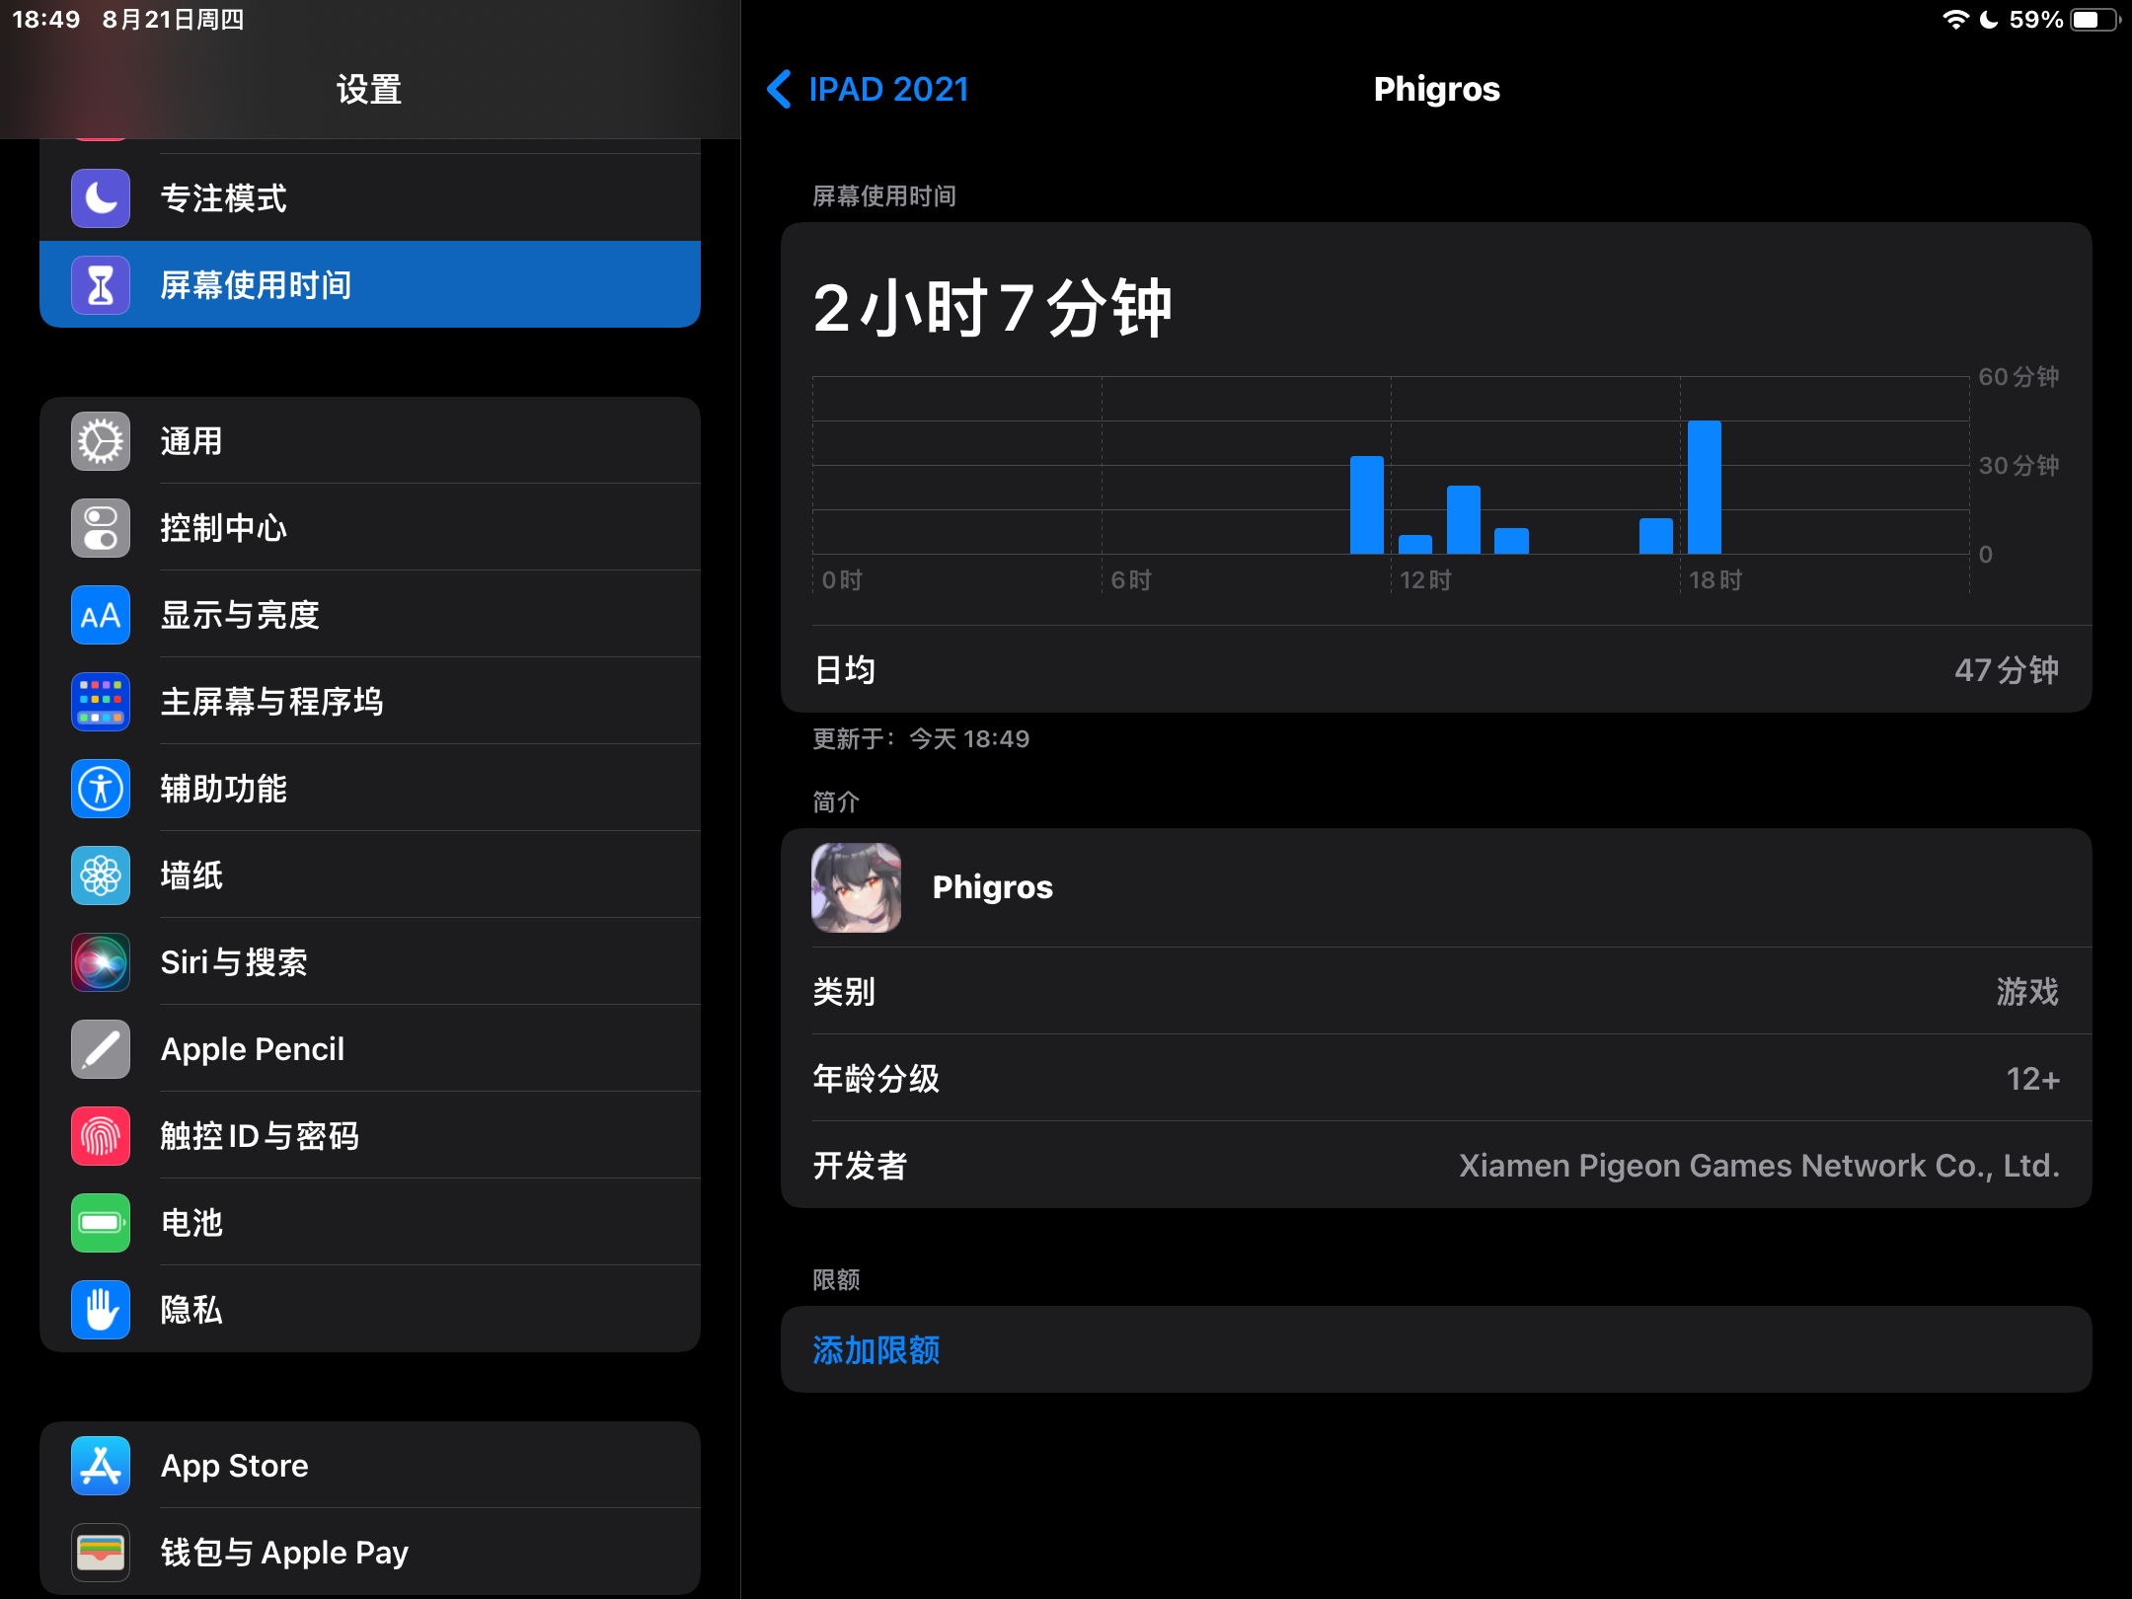Open 隐私 settings row

tap(370, 1310)
